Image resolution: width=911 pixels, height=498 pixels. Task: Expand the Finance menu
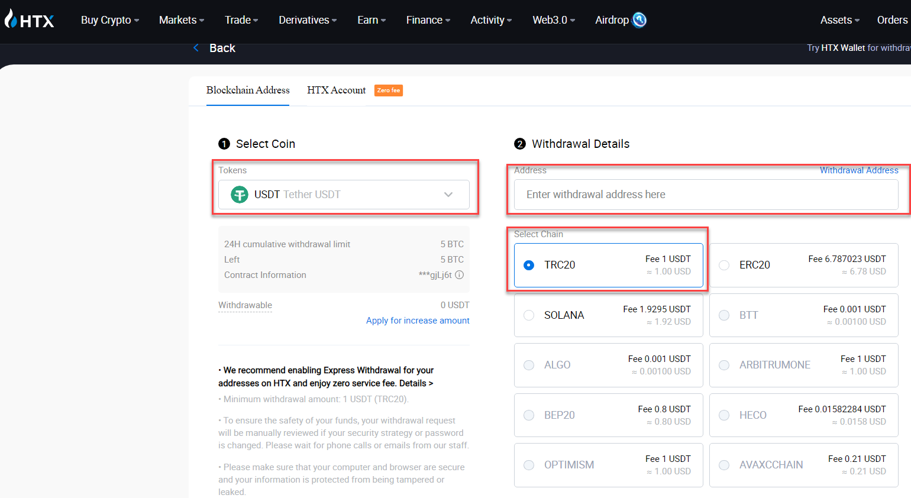[x=428, y=20]
